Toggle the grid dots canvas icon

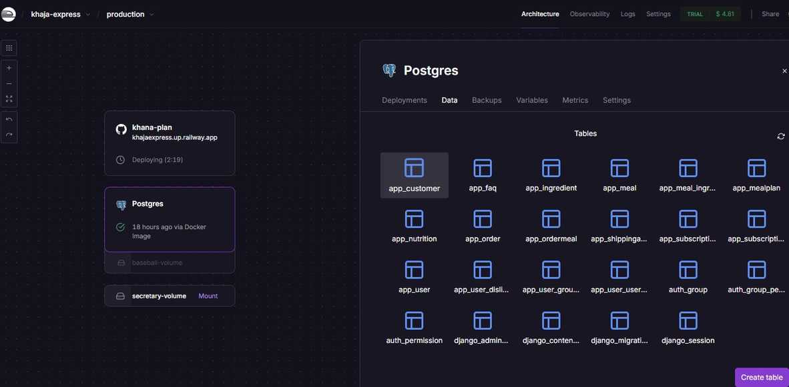9,48
